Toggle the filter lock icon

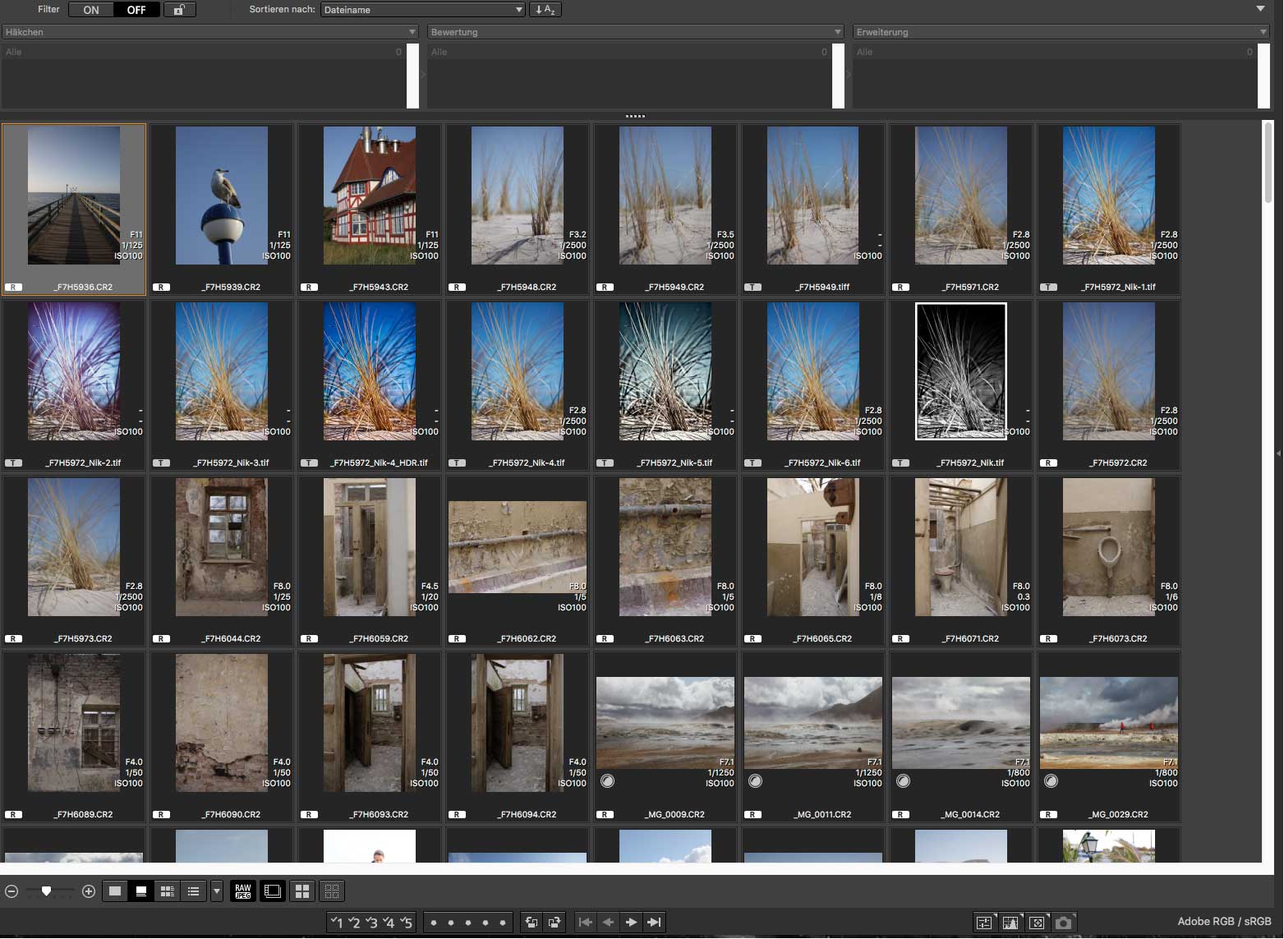point(179,10)
